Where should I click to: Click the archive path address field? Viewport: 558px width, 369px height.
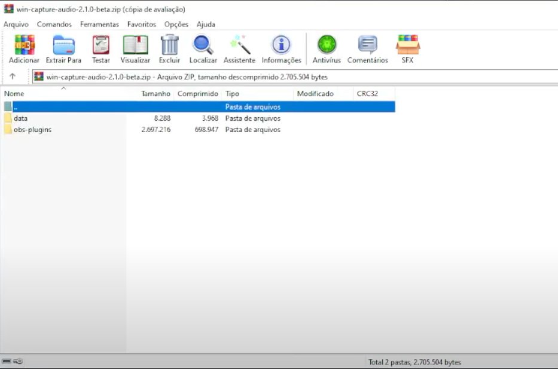tap(295, 77)
